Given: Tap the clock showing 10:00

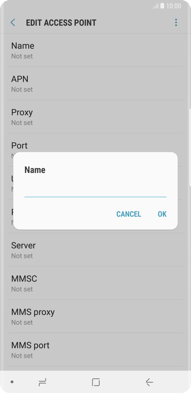Looking at the screenshot, I should (173, 6).
